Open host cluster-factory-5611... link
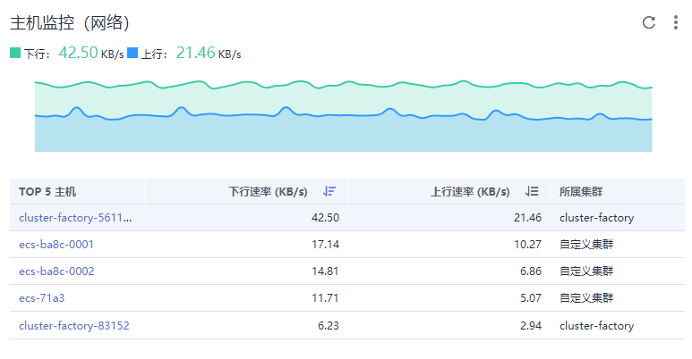692x359 pixels. (75, 217)
